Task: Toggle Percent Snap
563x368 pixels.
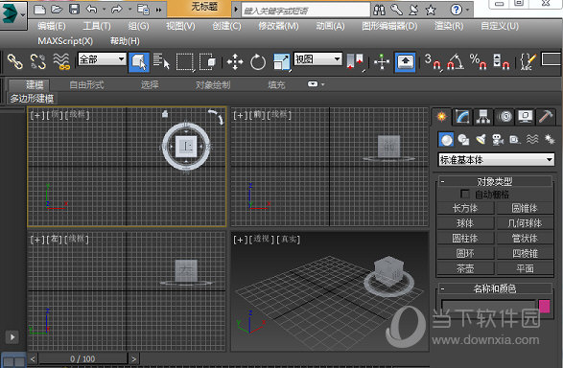Action: coord(479,61)
